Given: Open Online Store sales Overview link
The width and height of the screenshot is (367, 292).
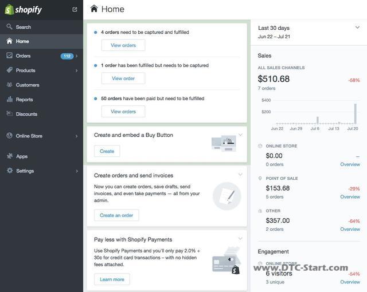Looking at the screenshot, I should pos(350,164).
